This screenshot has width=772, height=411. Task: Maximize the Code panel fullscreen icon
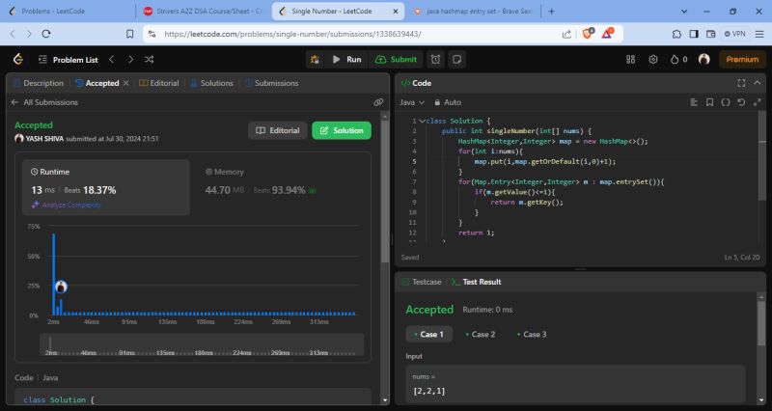pos(741,83)
